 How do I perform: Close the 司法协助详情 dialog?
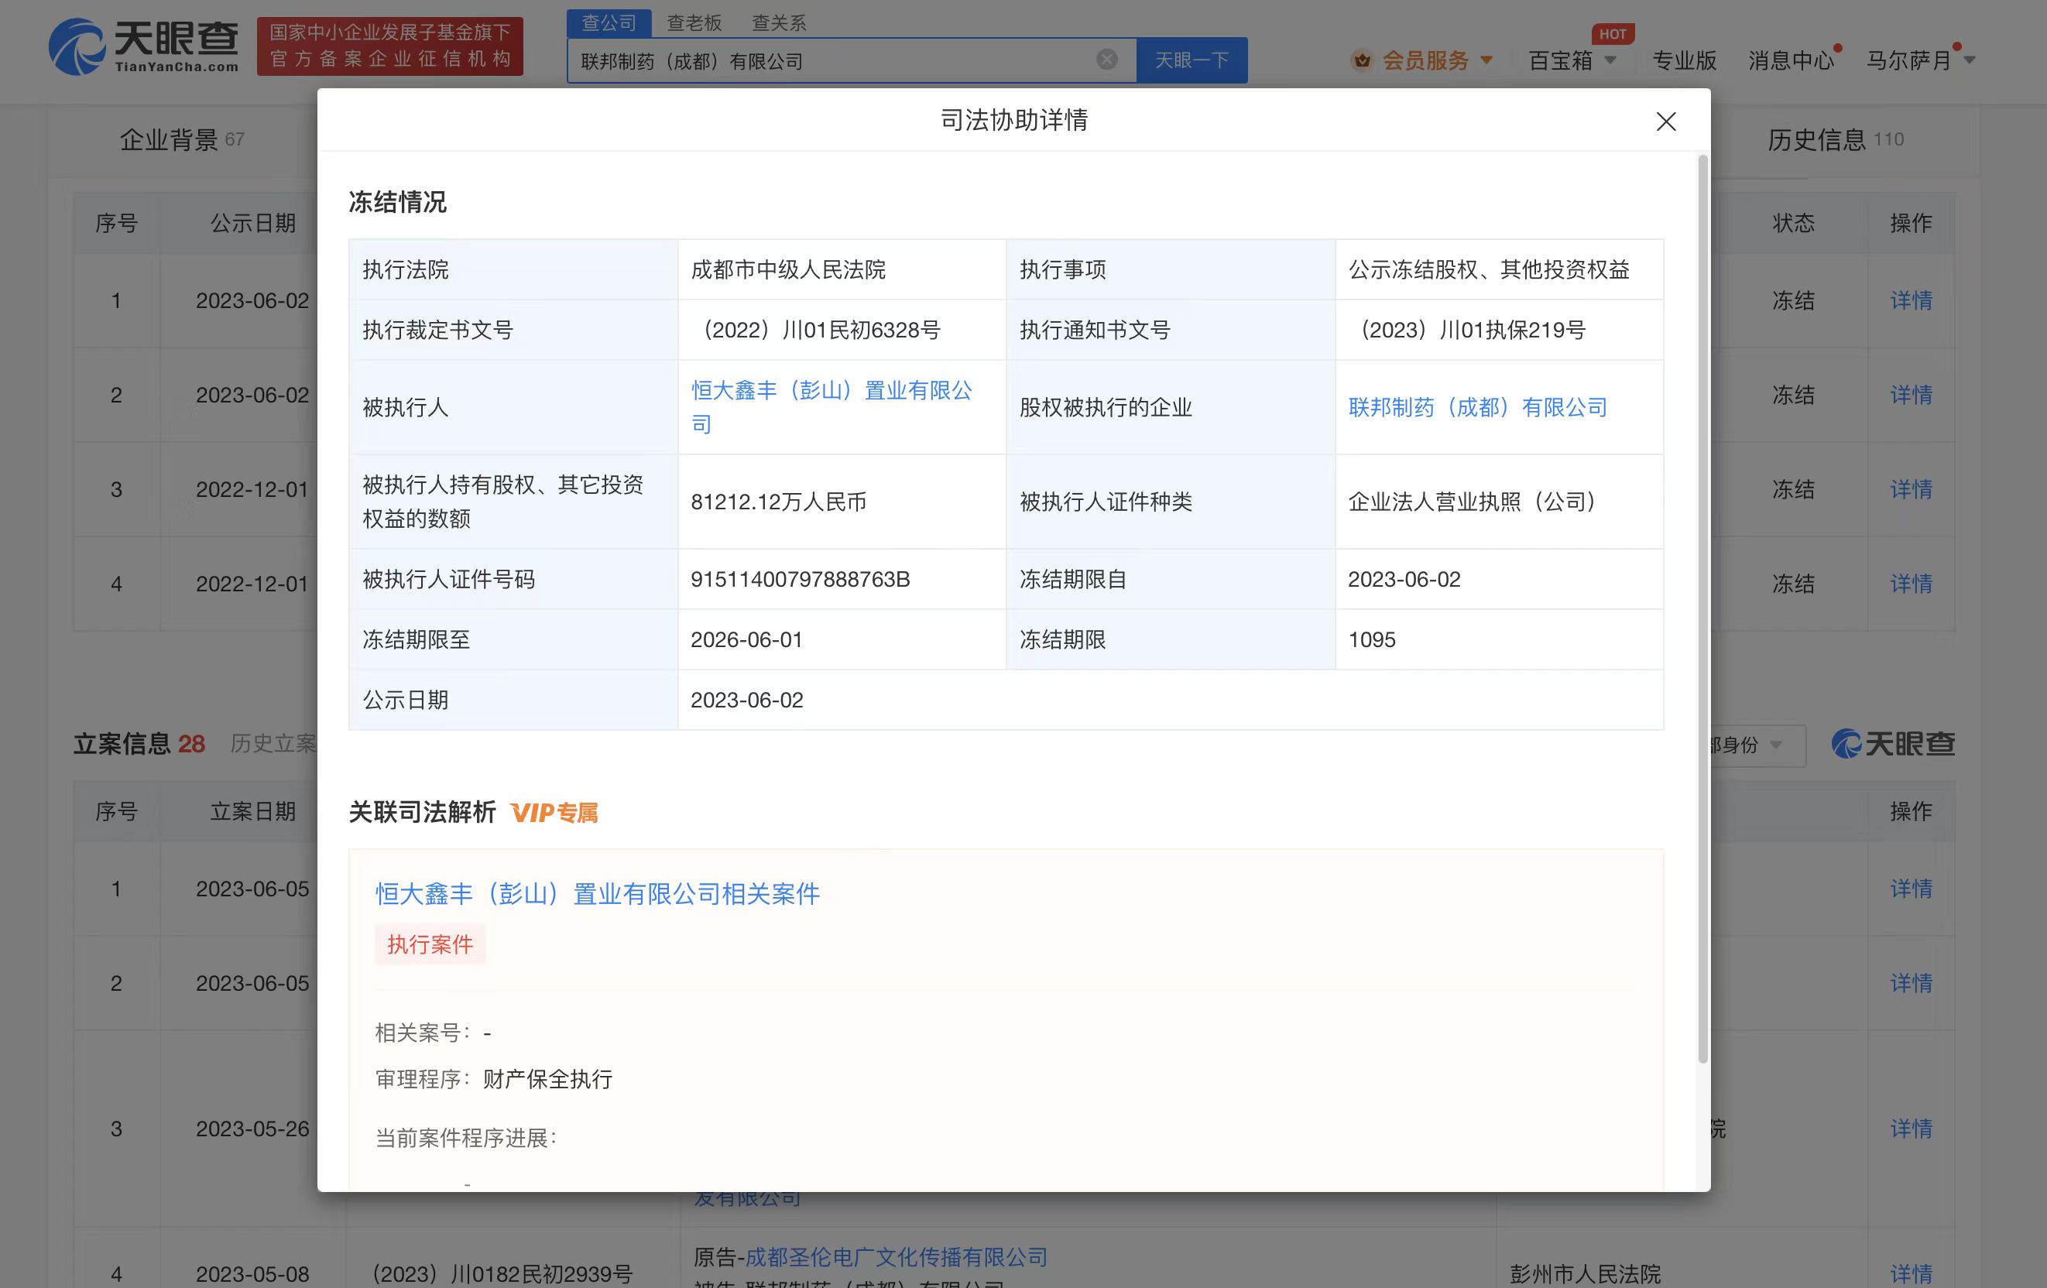(x=1665, y=122)
